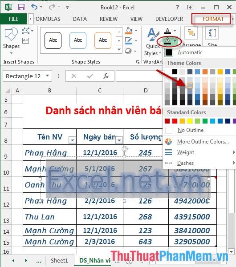The image size is (236, 267).
Task: Open the Excel Help question mark
Action: pyautogui.click(x=178, y=7)
